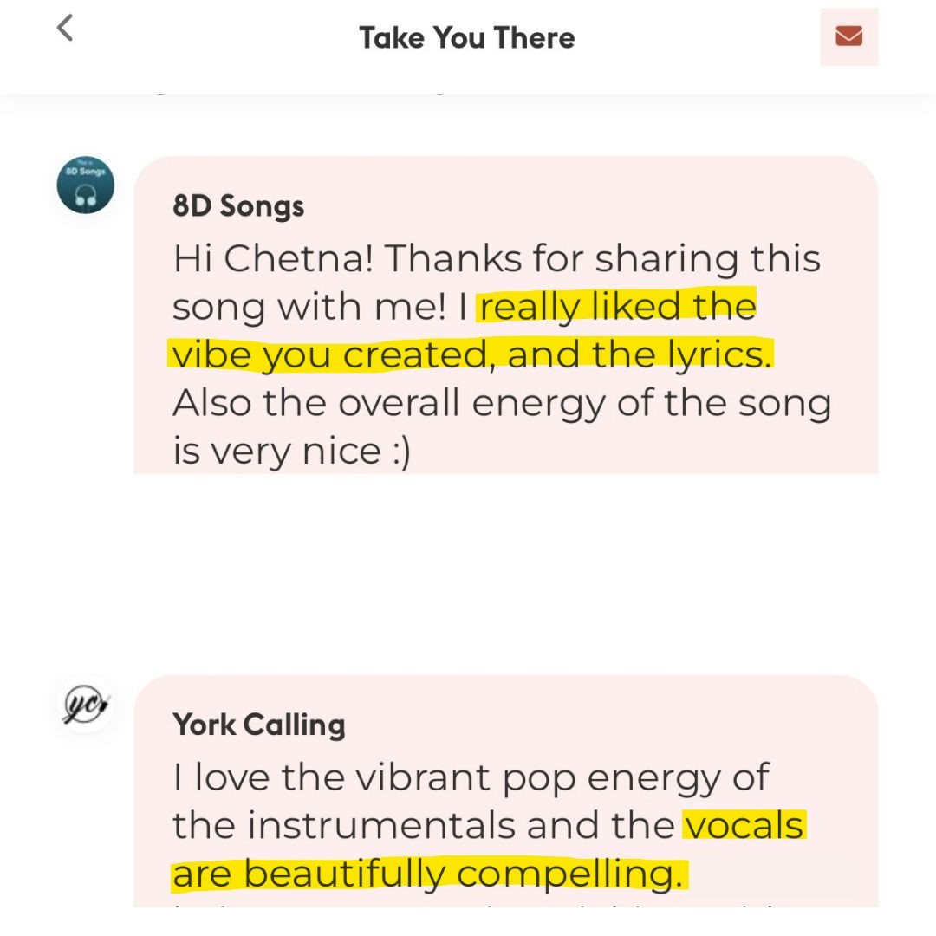Tap blank space between the two messages

[x=468, y=575]
